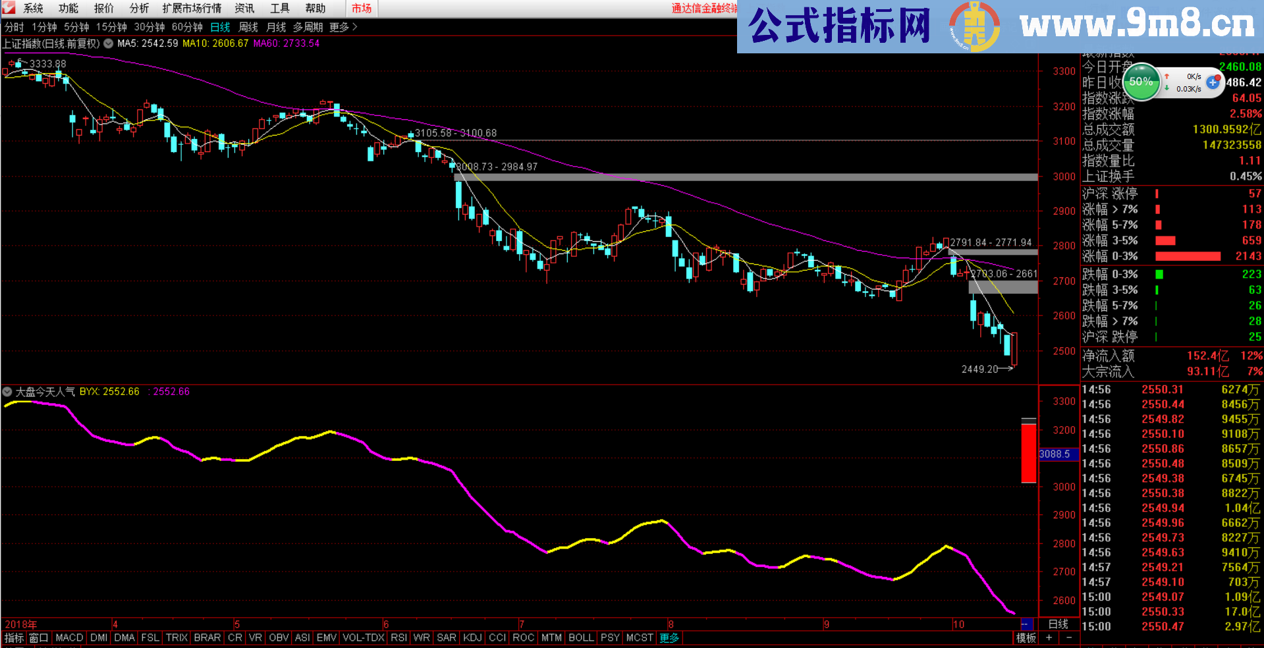Click the 模板 template button

pyautogui.click(x=1026, y=637)
